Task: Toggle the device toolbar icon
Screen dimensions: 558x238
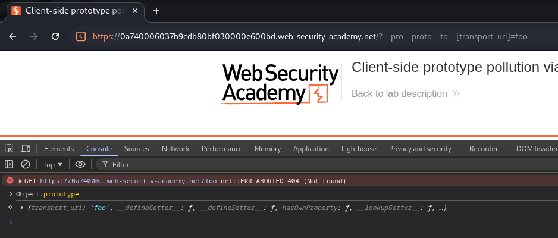Action: pos(26,149)
